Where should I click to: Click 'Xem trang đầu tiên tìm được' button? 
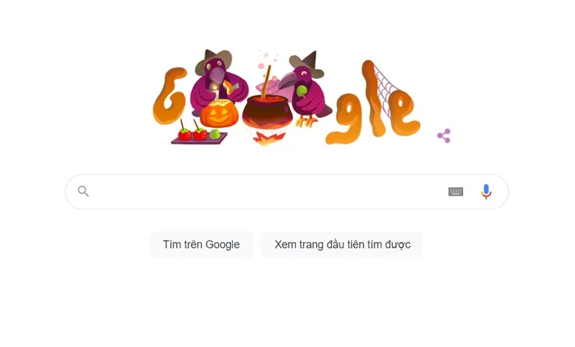(x=342, y=245)
